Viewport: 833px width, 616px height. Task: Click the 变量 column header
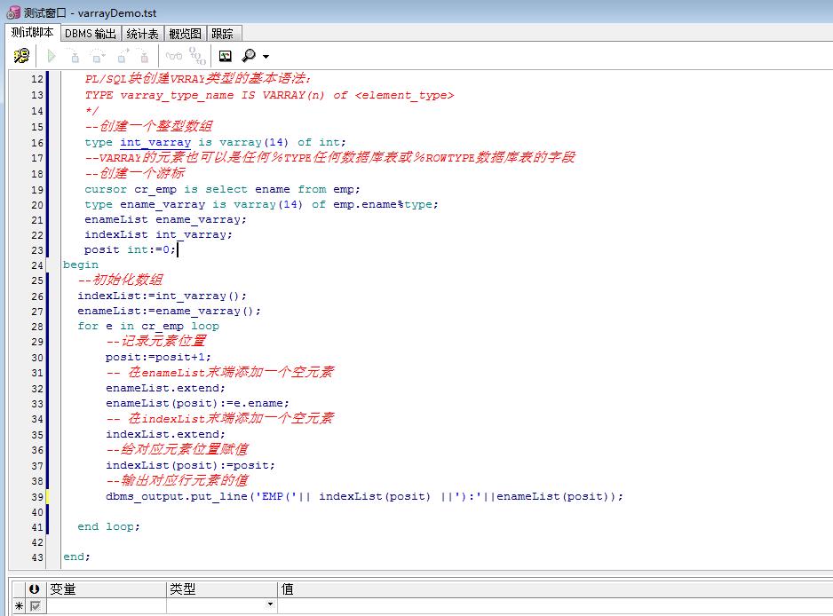click(x=106, y=588)
